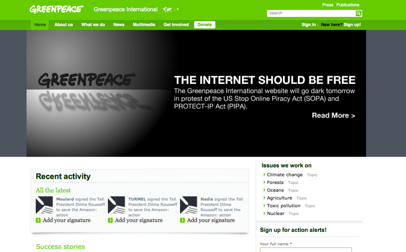Open the Multimedia menu
Screen dimensions: 406x252
tap(144, 25)
